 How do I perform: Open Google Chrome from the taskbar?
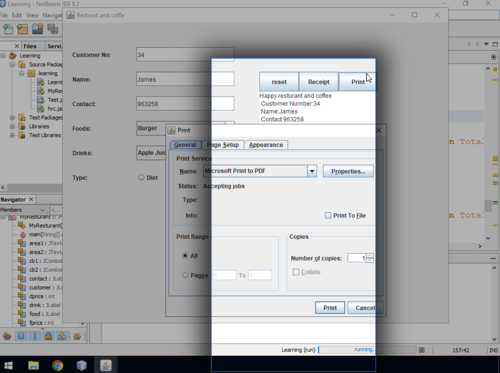(58, 365)
